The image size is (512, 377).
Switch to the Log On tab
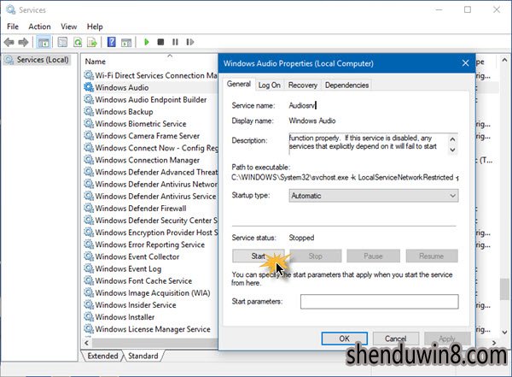point(270,85)
